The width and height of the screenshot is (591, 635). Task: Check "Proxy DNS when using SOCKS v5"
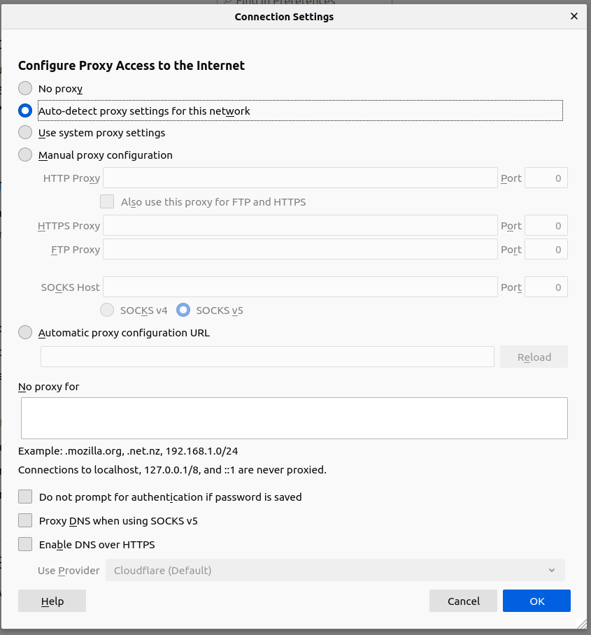coord(25,520)
